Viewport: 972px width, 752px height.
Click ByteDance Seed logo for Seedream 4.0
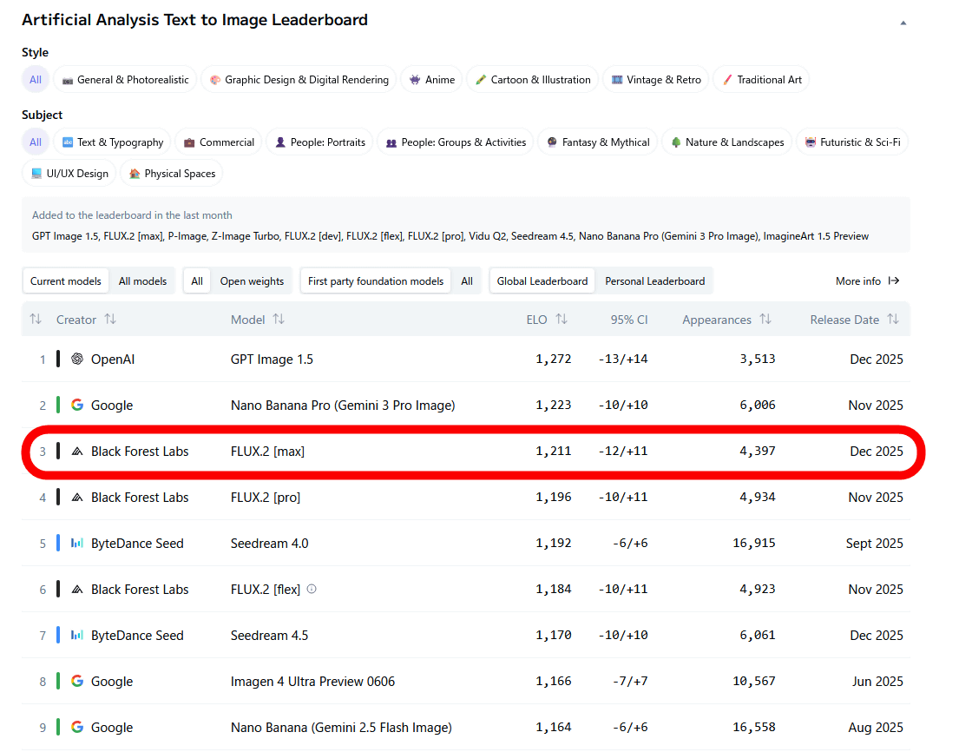(77, 544)
